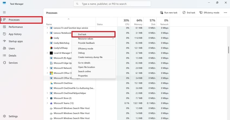
Task: Click the Microsoft Teams icon
Action: click(51, 103)
